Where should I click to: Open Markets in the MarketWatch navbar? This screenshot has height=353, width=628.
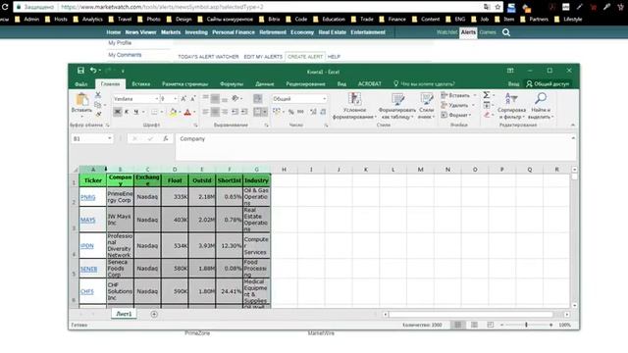tap(171, 32)
